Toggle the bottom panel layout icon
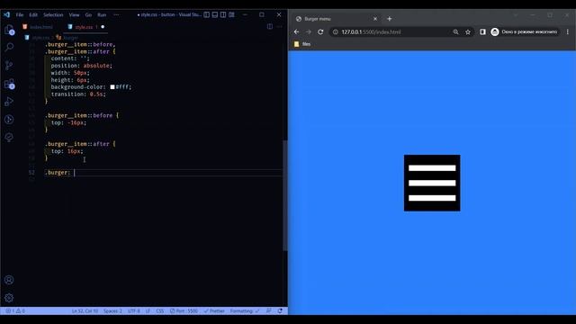This screenshot has height=324, width=576. pos(215,14)
